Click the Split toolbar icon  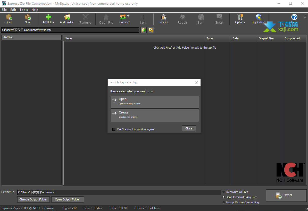pyautogui.click(x=143, y=17)
